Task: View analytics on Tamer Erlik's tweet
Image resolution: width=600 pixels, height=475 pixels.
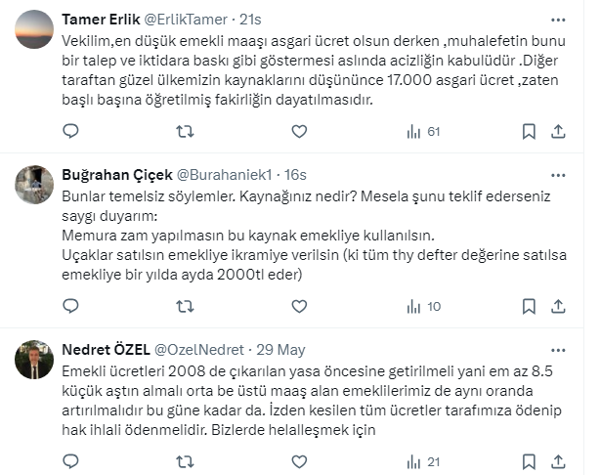Action: click(424, 131)
